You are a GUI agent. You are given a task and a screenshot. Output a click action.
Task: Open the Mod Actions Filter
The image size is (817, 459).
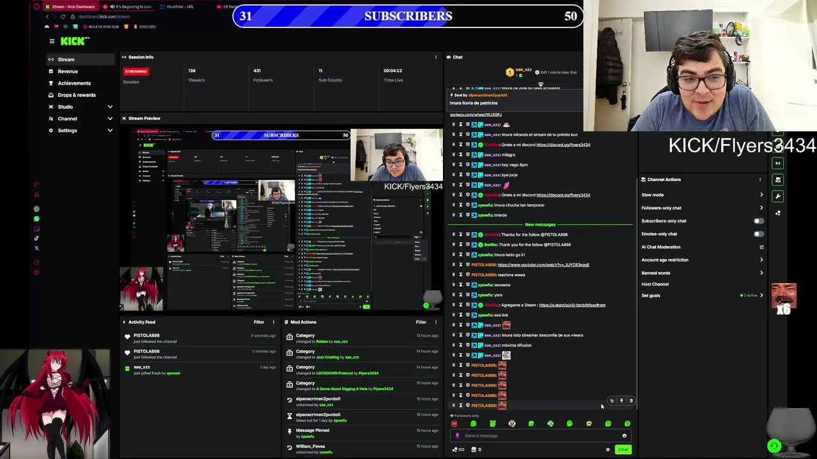click(x=421, y=322)
